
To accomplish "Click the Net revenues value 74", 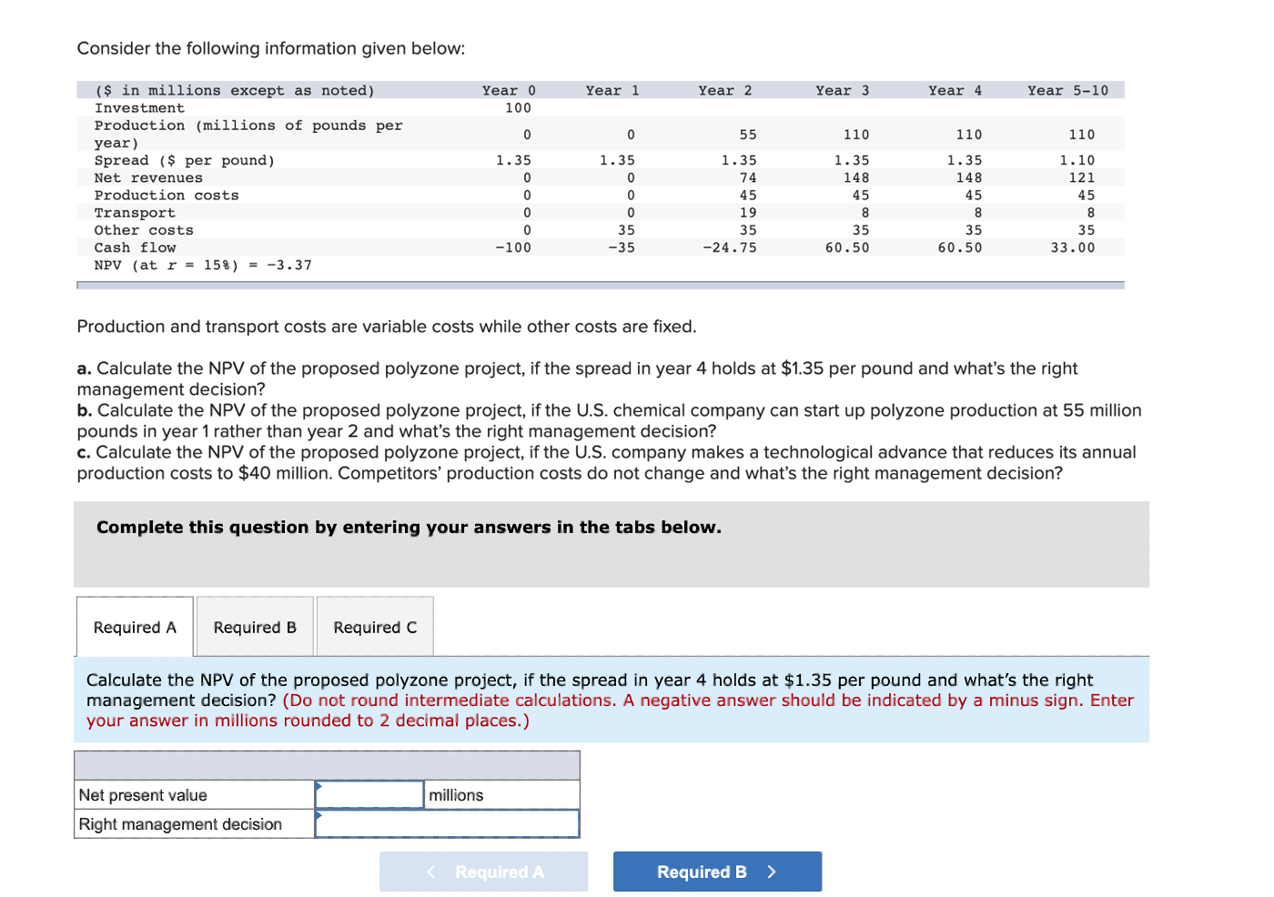I will pyautogui.click(x=748, y=177).
